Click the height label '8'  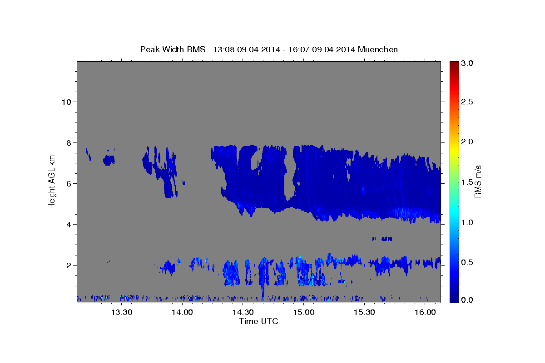pos(69,142)
